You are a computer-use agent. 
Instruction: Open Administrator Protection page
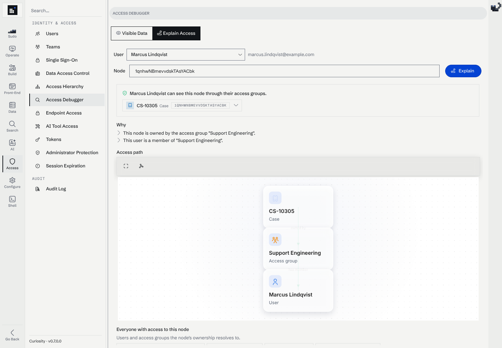pos(67,153)
